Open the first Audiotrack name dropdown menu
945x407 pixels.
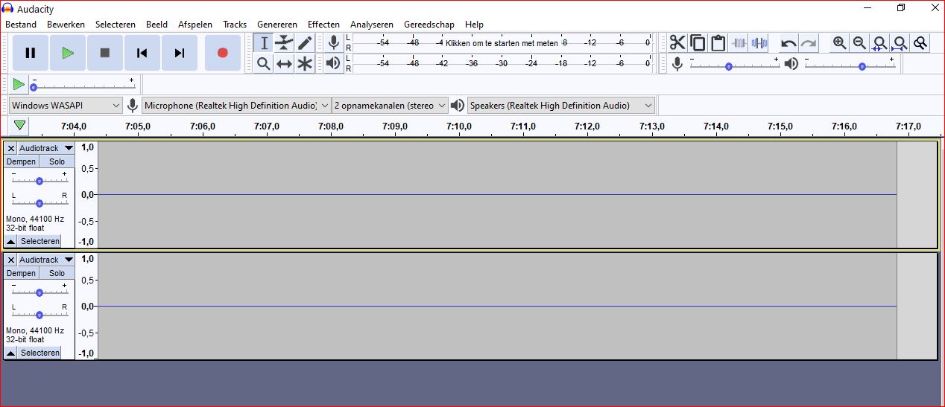point(46,148)
